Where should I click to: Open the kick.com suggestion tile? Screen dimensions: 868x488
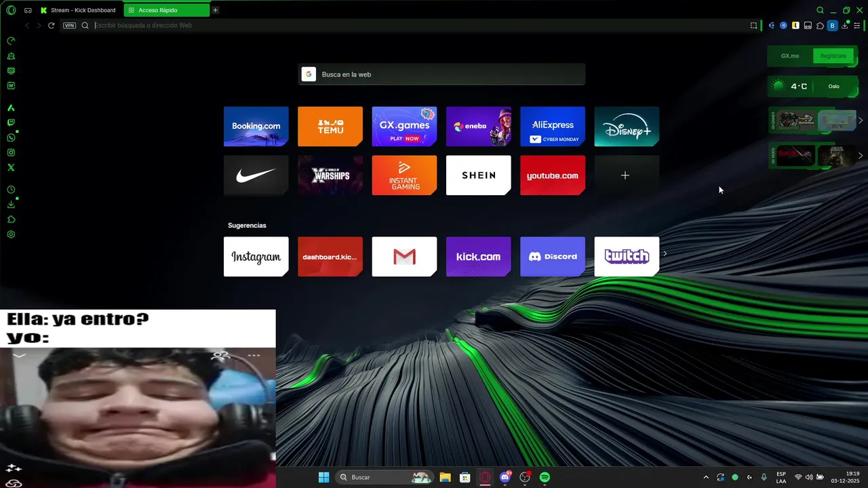pos(478,257)
